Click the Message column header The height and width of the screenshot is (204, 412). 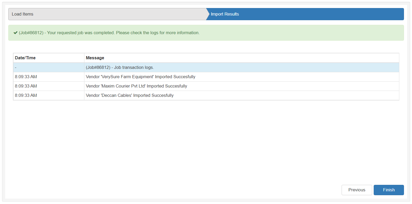[x=95, y=58]
